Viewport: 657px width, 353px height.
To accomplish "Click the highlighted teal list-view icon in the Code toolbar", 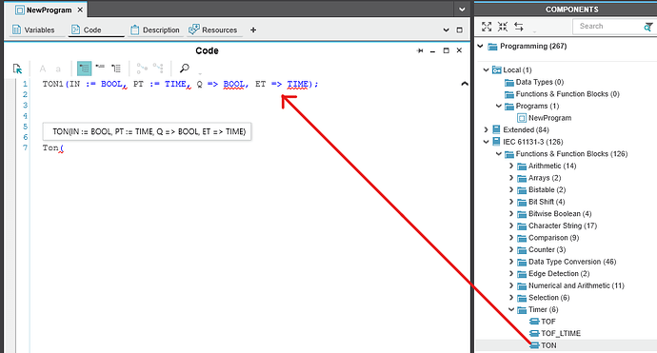I will (84, 69).
